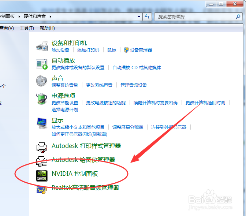246x216 pixels.
Task: Open 设备和打印机 heading link
Action: point(69,43)
